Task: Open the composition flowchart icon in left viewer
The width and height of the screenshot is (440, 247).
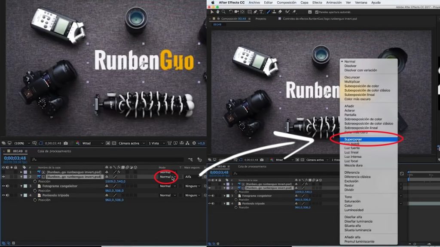Action: (187, 143)
